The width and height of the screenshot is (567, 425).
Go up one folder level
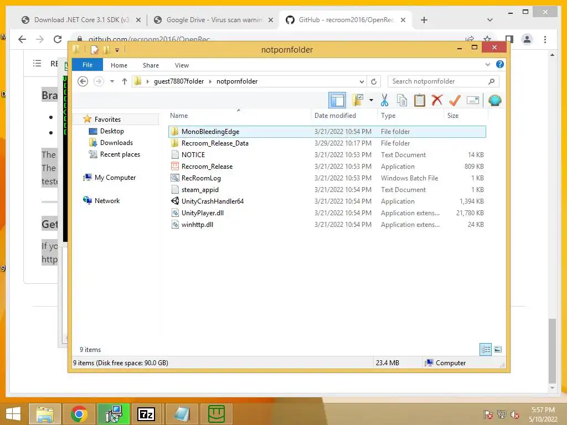(x=125, y=81)
